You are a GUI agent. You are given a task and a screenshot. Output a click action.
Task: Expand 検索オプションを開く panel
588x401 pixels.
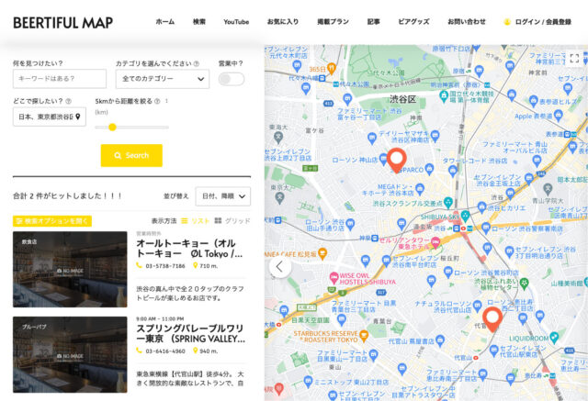52,221
